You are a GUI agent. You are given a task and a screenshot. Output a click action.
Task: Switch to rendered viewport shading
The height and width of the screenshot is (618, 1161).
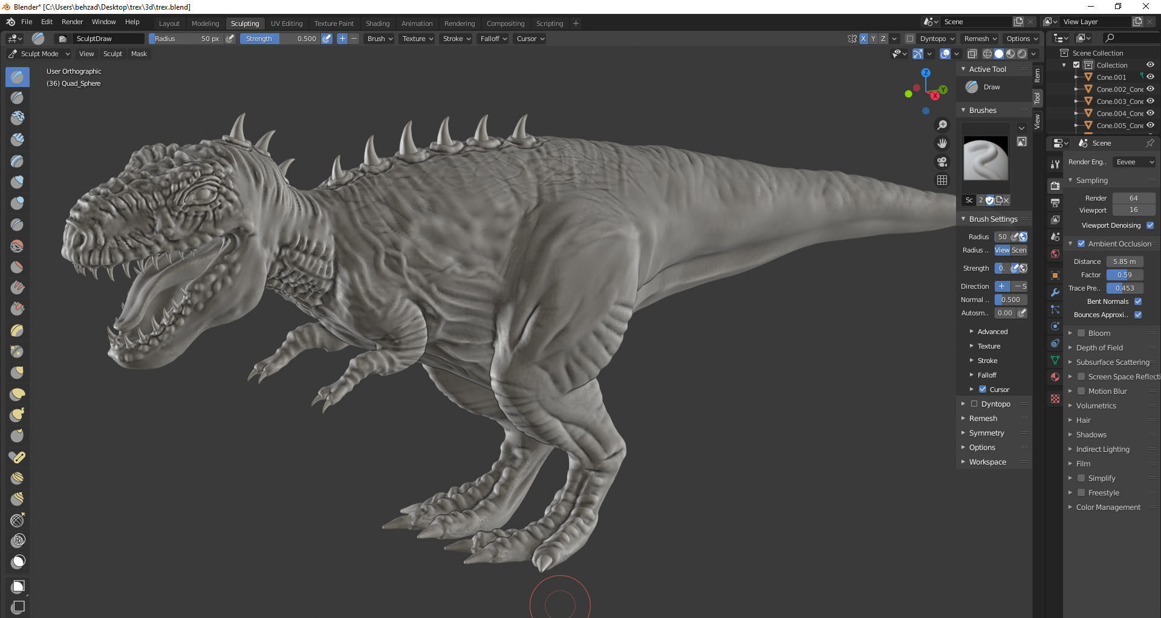[x=1022, y=54]
